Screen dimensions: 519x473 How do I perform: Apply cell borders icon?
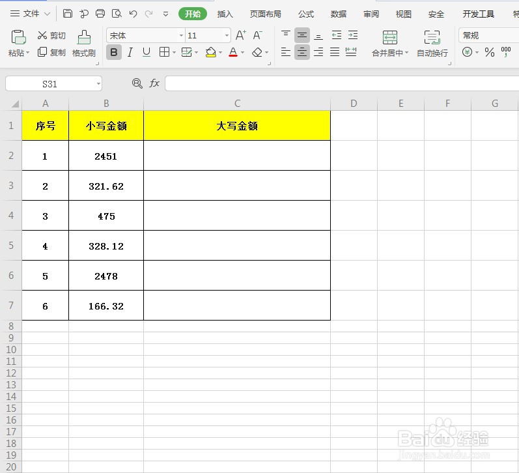pyautogui.click(x=164, y=52)
